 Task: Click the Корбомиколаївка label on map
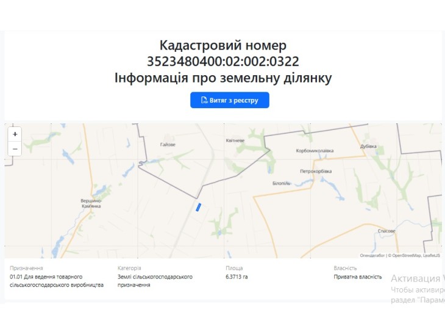[x=315, y=151]
